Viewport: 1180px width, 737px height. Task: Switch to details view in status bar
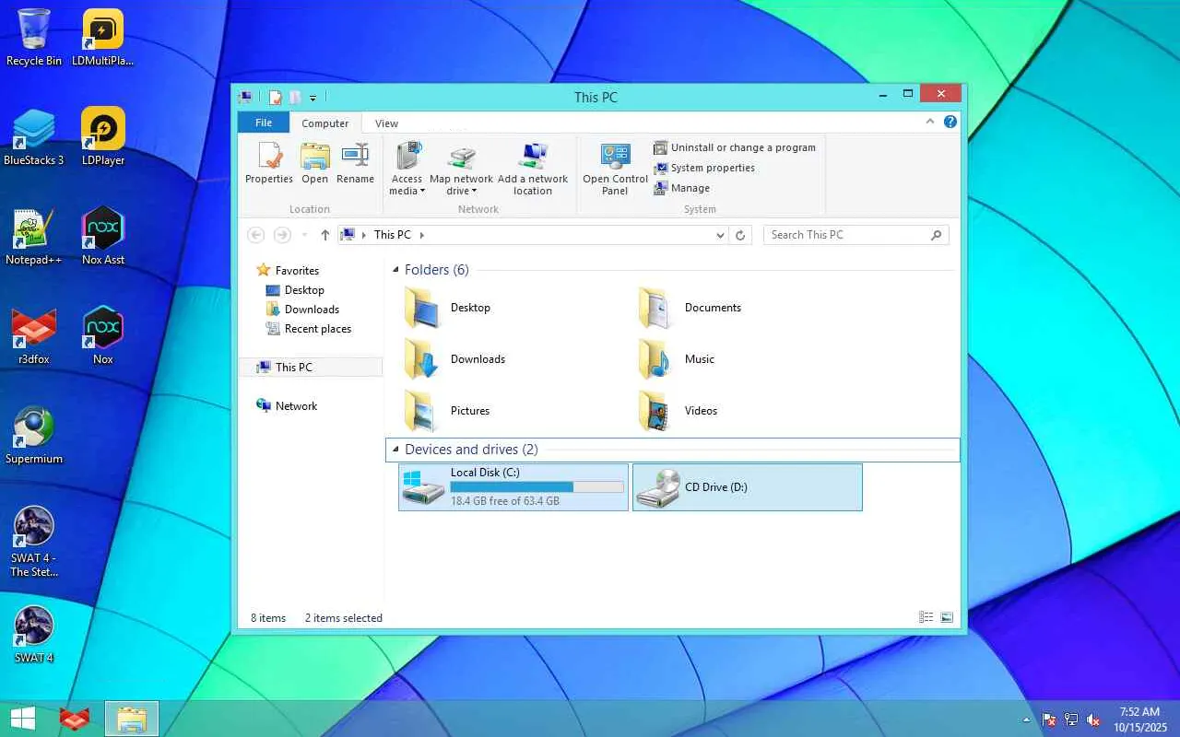tap(926, 617)
